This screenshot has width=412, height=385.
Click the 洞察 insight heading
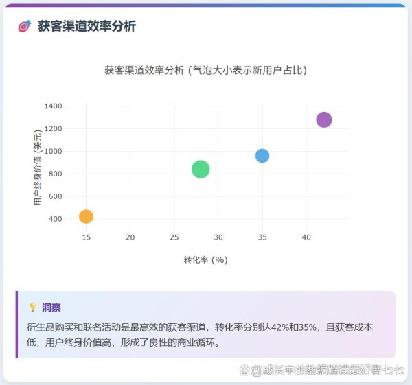click(51, 307)
